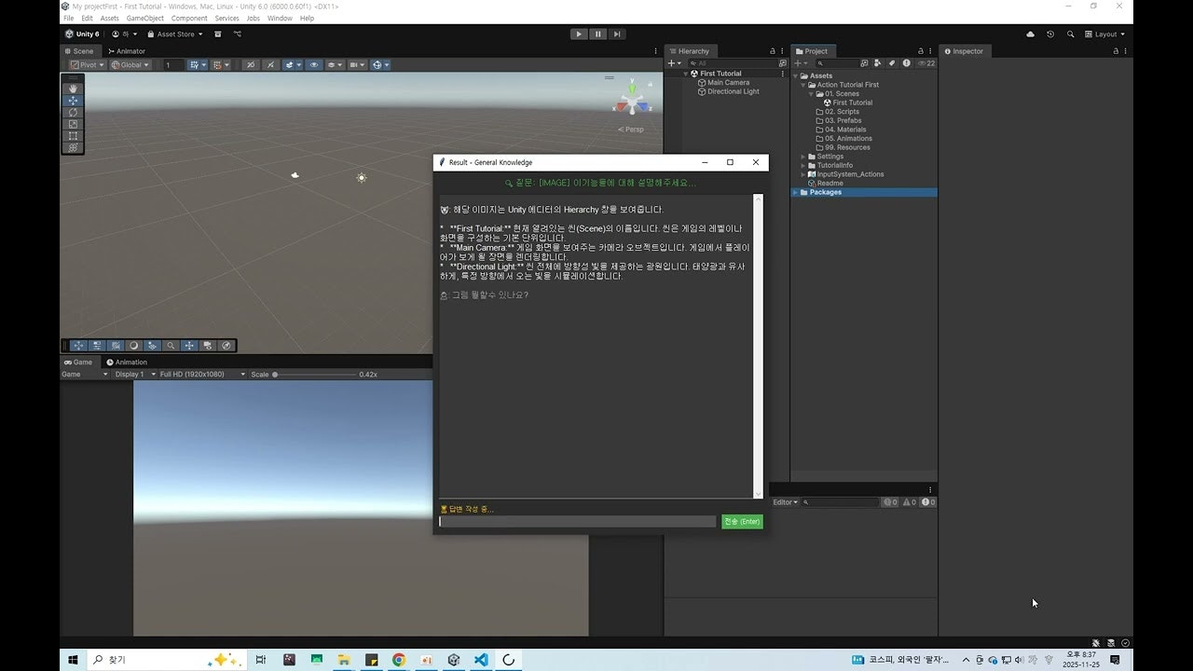Click the chat reply input field
This screenshot has width=1193, height=671.
576,521
